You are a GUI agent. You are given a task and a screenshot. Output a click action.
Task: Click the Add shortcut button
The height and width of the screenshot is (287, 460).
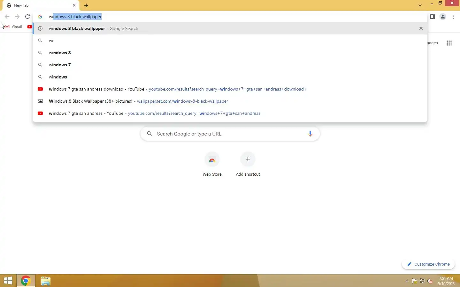click(x=248, y=165)
